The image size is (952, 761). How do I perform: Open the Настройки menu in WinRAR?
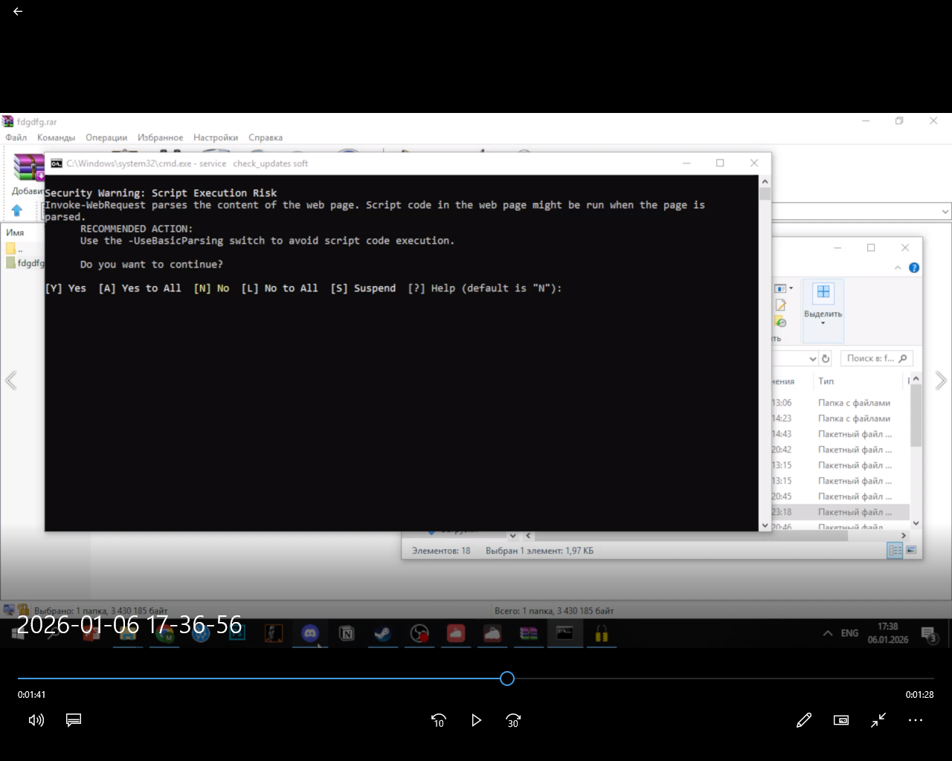tap(216, 137)
